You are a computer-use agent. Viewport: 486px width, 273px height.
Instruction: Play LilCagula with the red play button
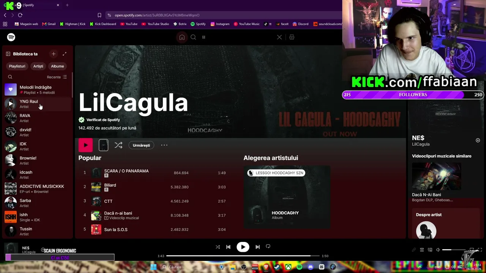pyautogui.click(x=85, y=145)
